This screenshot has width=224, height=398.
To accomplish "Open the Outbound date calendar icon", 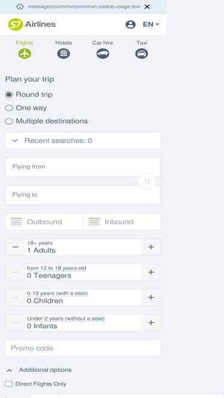I will 17,221.
